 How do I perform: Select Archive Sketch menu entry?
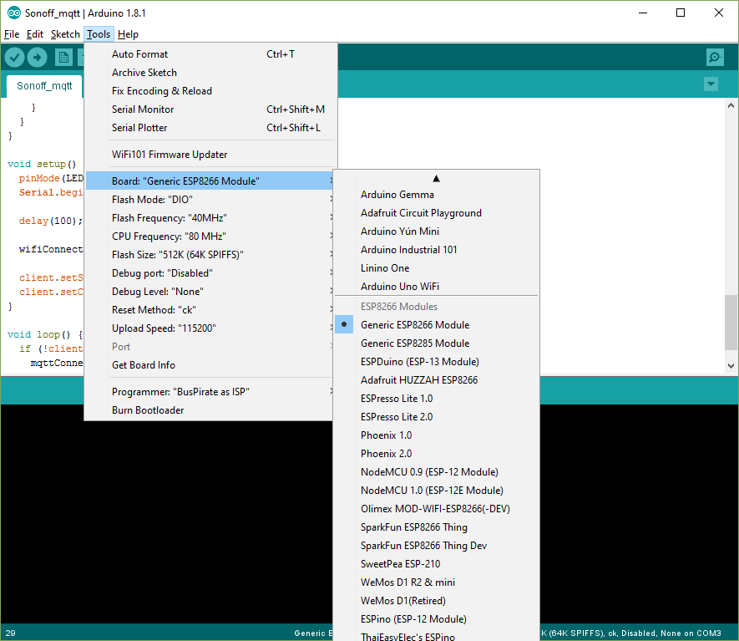click(x=210, y=73)
